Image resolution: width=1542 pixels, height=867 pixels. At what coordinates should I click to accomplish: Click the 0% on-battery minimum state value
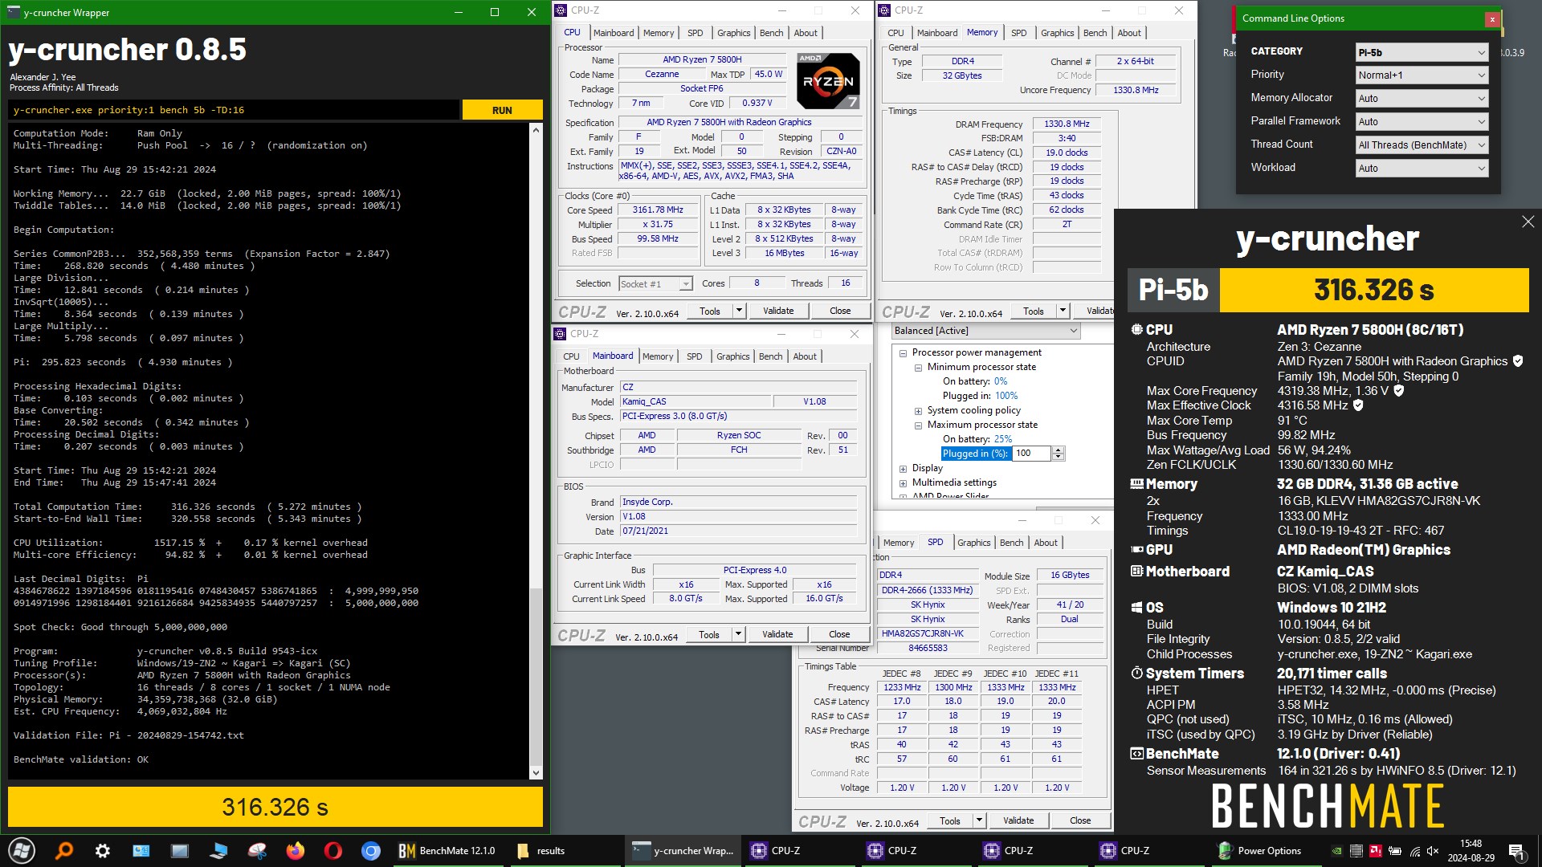pos(1000,381)
